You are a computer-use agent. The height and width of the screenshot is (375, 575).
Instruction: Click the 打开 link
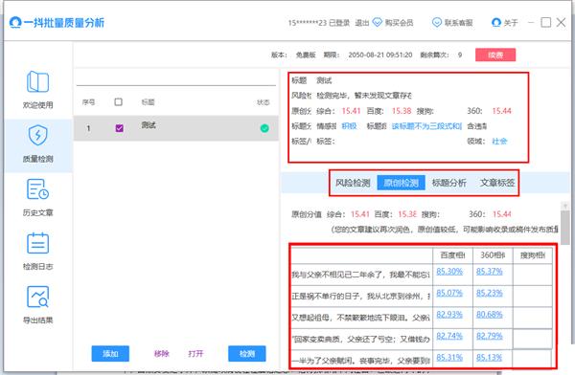click(x=195, y=353)
